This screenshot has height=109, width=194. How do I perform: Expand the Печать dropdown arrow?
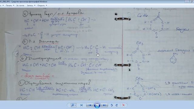coord(14,5)
